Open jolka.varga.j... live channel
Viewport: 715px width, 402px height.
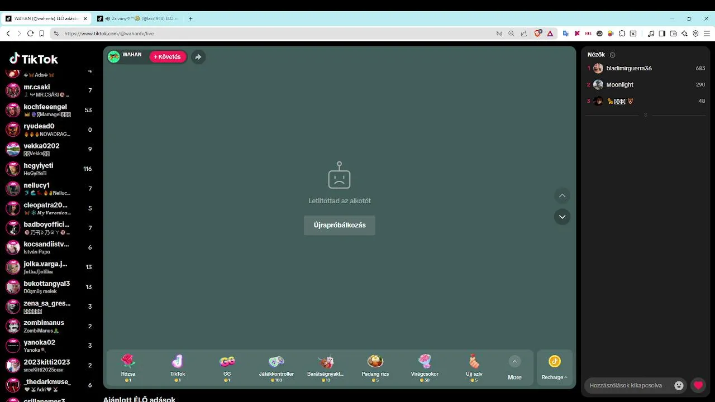[50, 267]
